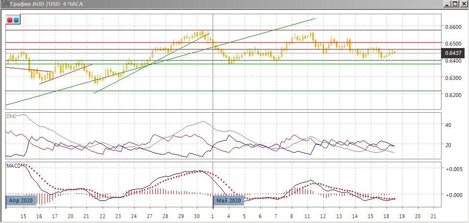Click the 0.6437 current price label
This screenshot has height=223, width=469.
tap(452, 53)
